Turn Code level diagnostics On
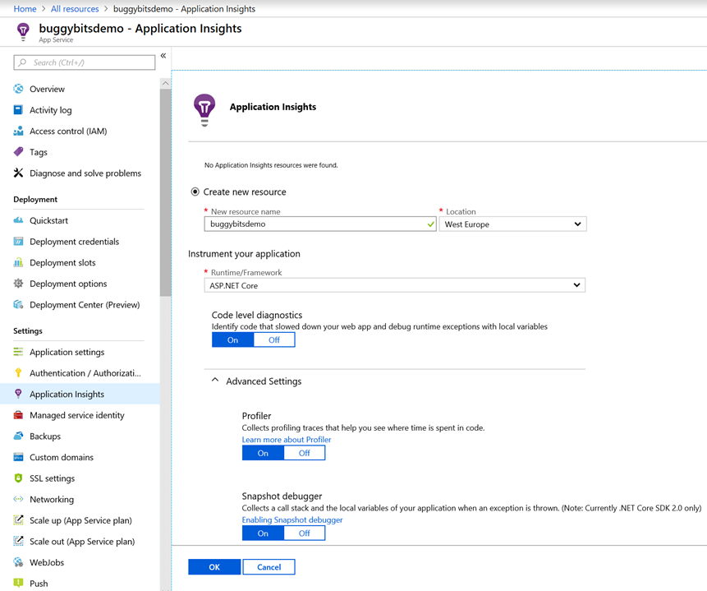The width and height of the screenshot is (707, 591). coord(232,340)
